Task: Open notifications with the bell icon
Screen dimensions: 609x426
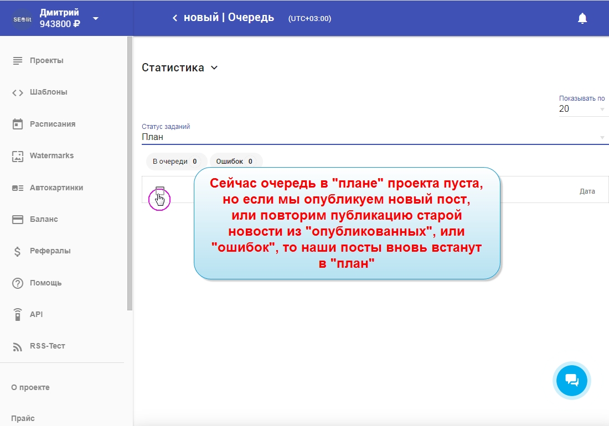Action: pyautogui.click(x=582, y=18)
